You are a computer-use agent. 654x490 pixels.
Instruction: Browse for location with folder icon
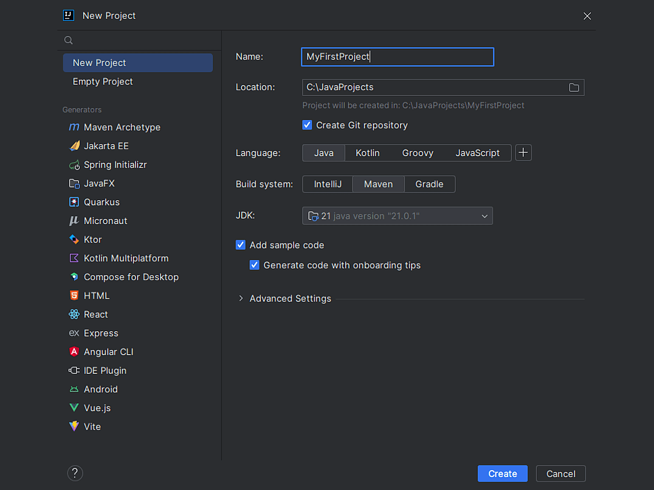point(574,87)
